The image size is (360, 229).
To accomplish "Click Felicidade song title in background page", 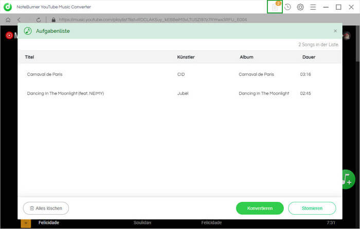I will tap(49, 222).
